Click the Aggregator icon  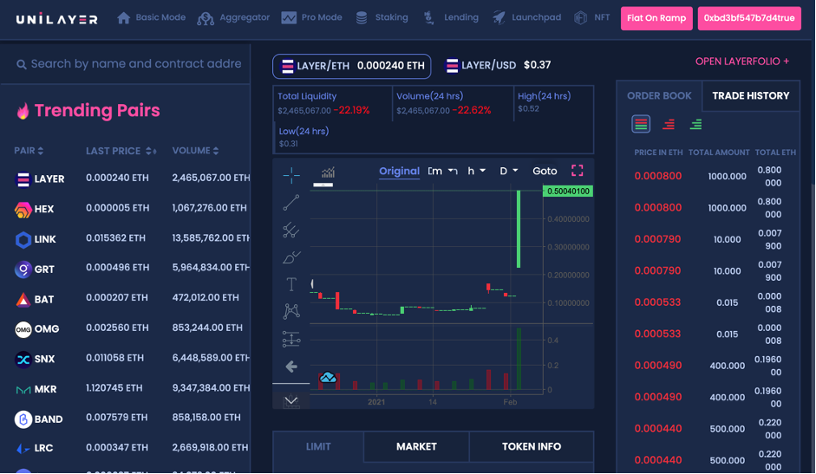click(206, 19)
